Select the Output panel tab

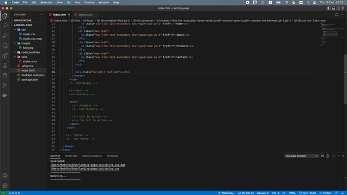[x=55, y=156]
